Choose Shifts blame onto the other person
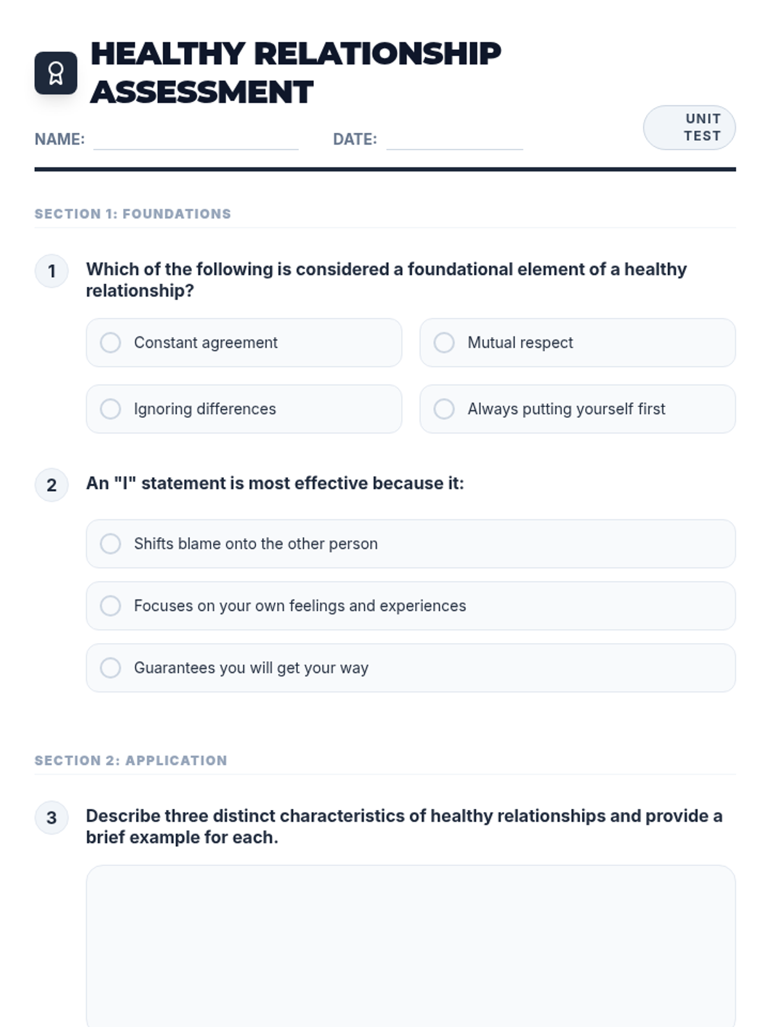This screenshot has height=1027, width=770. point(110,544)
